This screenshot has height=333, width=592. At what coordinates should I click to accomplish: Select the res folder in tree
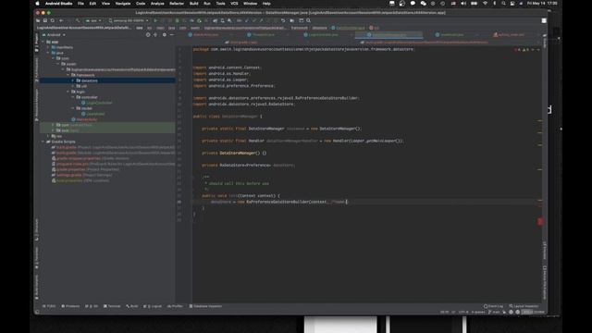click(x=56, y=136)
